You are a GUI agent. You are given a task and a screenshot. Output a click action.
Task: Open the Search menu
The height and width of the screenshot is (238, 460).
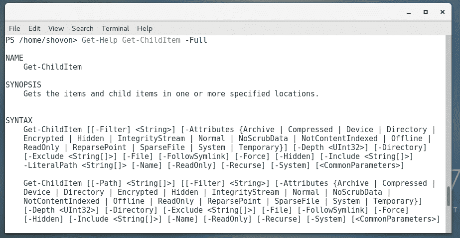82,28
